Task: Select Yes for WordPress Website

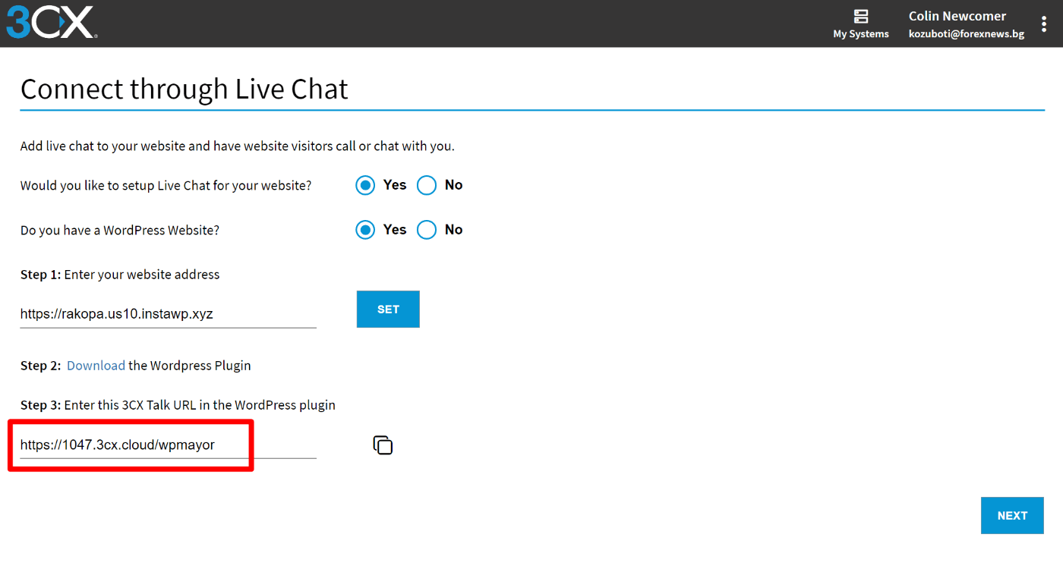Action: [365, 230]
